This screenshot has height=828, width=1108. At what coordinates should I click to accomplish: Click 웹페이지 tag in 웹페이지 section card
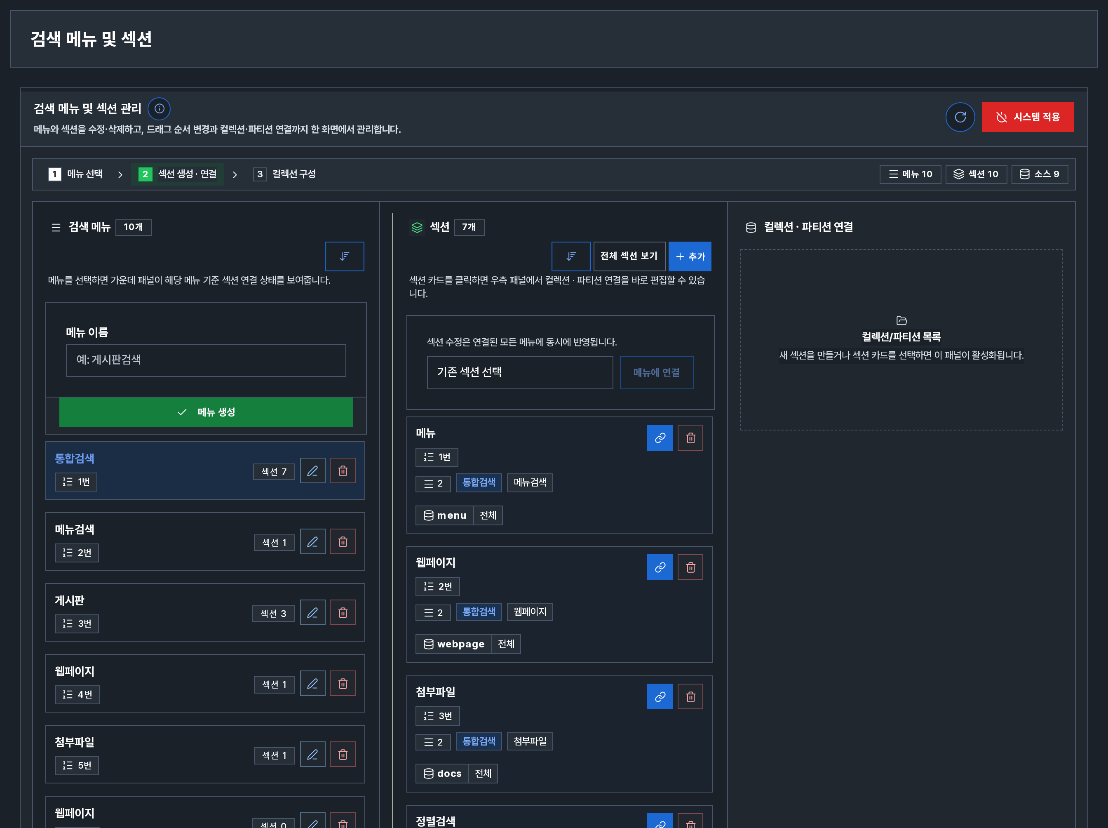(530, 612)
